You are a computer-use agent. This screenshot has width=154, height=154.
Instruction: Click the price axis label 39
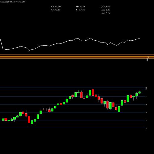(x=146, y=89)
